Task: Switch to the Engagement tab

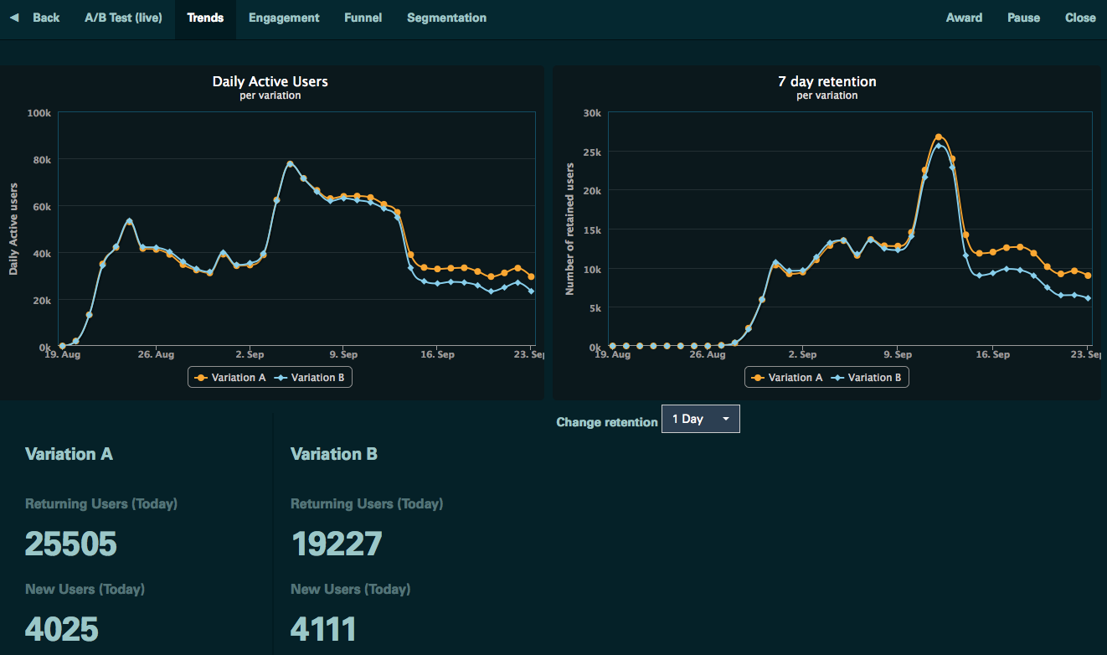Action: (x=284, y=18)
